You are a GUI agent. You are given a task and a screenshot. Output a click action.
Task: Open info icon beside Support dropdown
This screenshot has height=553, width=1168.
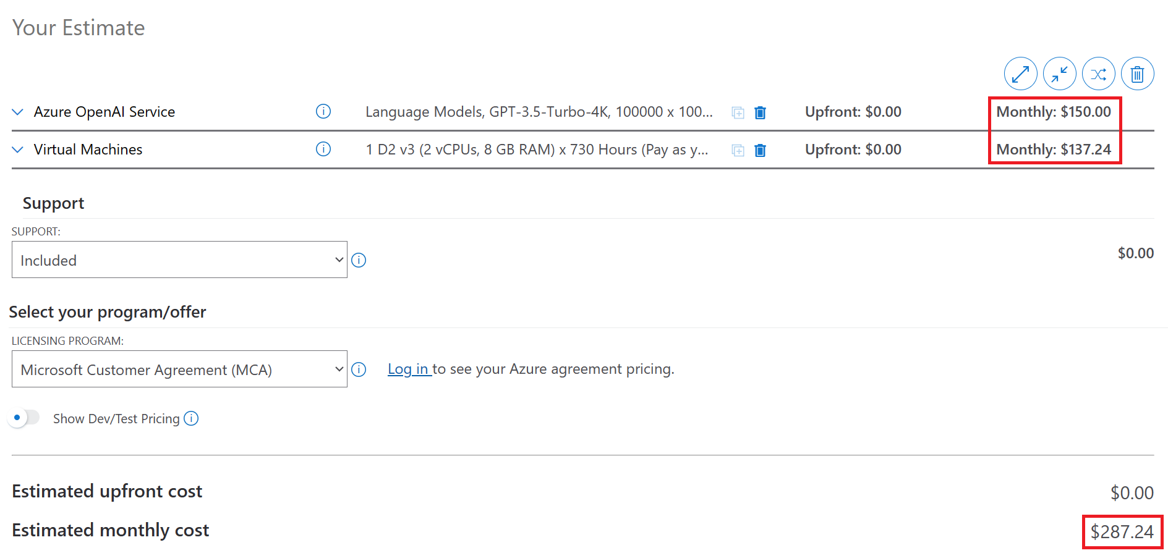point(359,260)
